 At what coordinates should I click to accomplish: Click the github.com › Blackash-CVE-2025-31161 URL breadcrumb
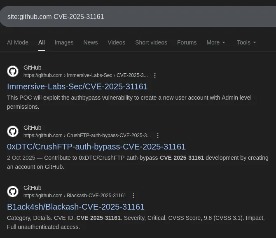click(75, 196)
